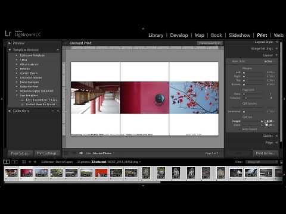Go back with the filmstrip left arrow icon

tap(30, 162)
